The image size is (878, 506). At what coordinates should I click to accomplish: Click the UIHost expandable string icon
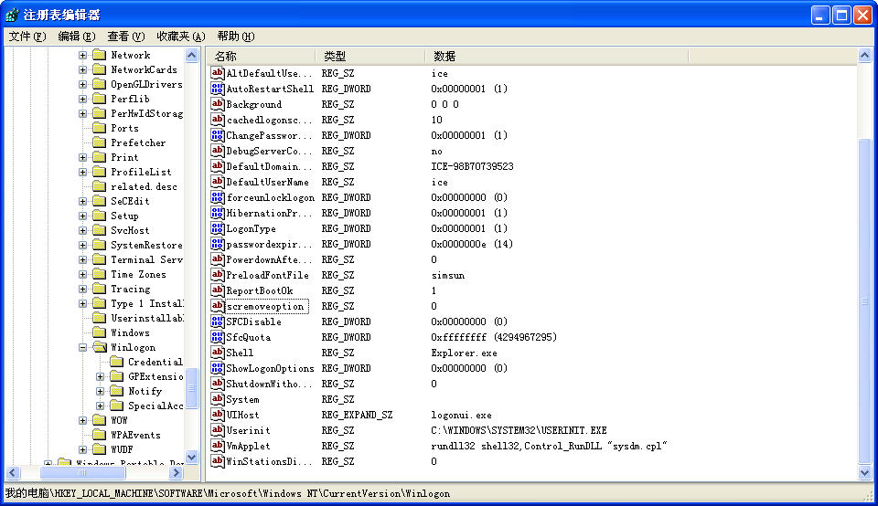218,415
